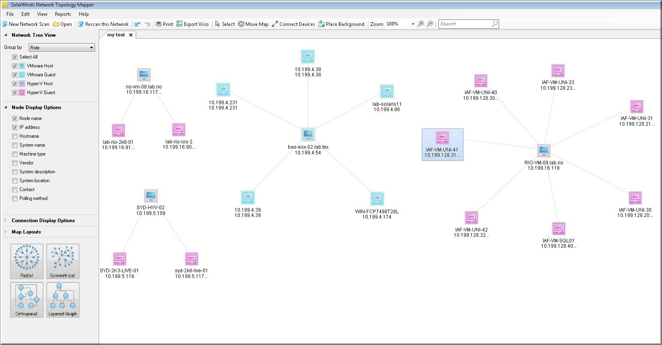This screenshot has height=345, width=662.
Task: Choose the Layered Graph layout thumbnail
Action: (x=63, y=299)
